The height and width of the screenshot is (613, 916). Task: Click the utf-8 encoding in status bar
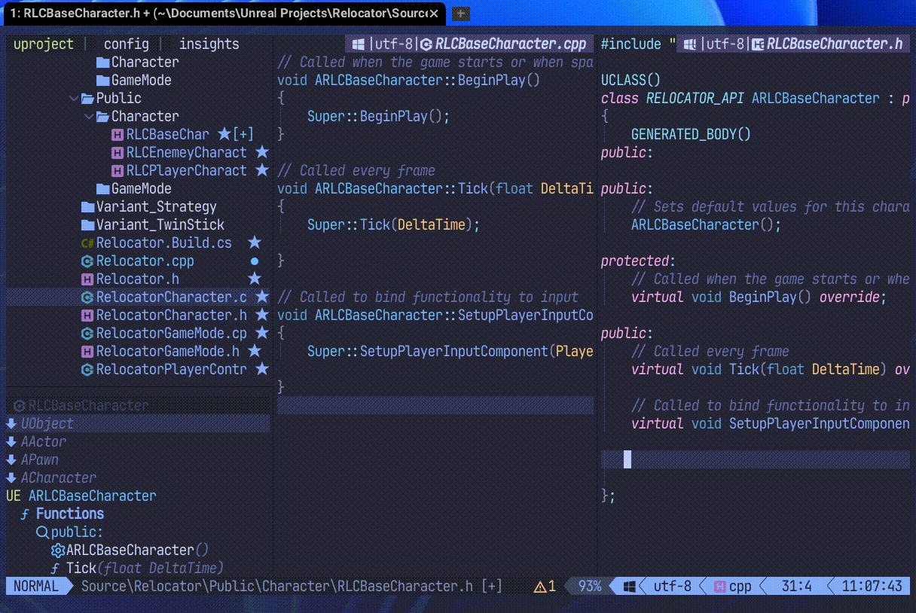point(672,586)
